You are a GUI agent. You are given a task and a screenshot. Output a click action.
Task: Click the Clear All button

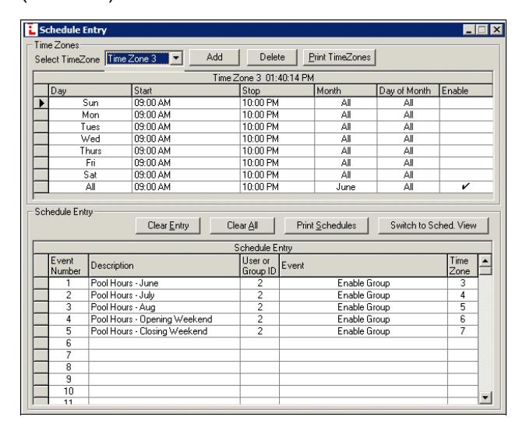coord(242,226)
